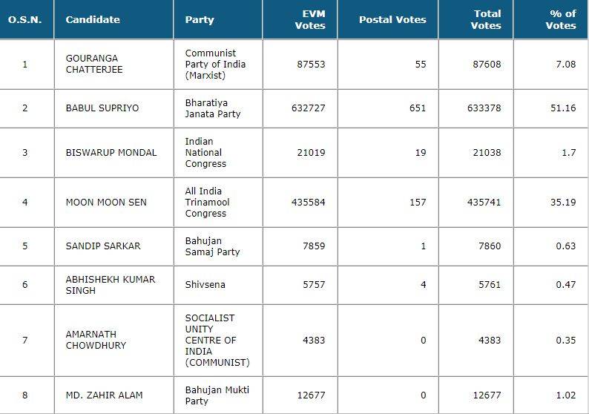This screenshot has width=589, height=414.
Task: Click the % of Votes header
Action: click(x=561, y=19)
